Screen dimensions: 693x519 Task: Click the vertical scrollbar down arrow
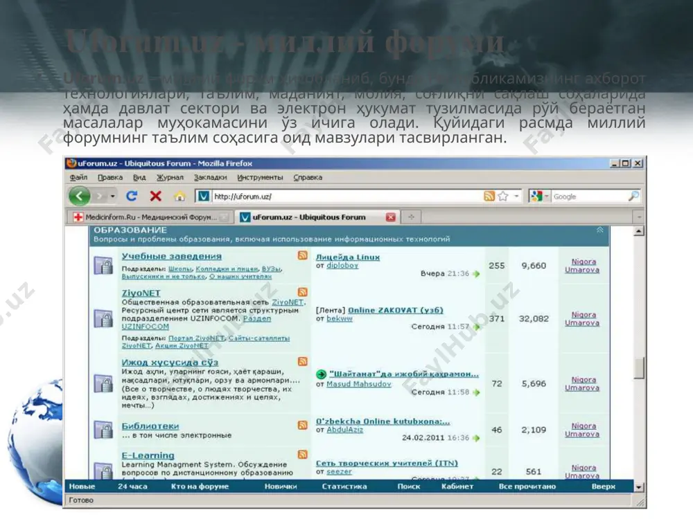pos(639,486)
